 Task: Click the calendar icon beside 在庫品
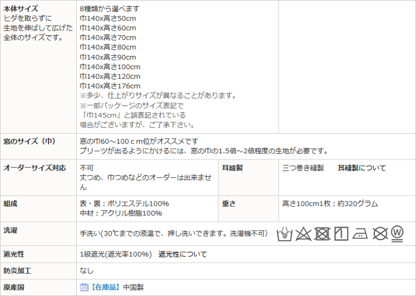(84, 287)
